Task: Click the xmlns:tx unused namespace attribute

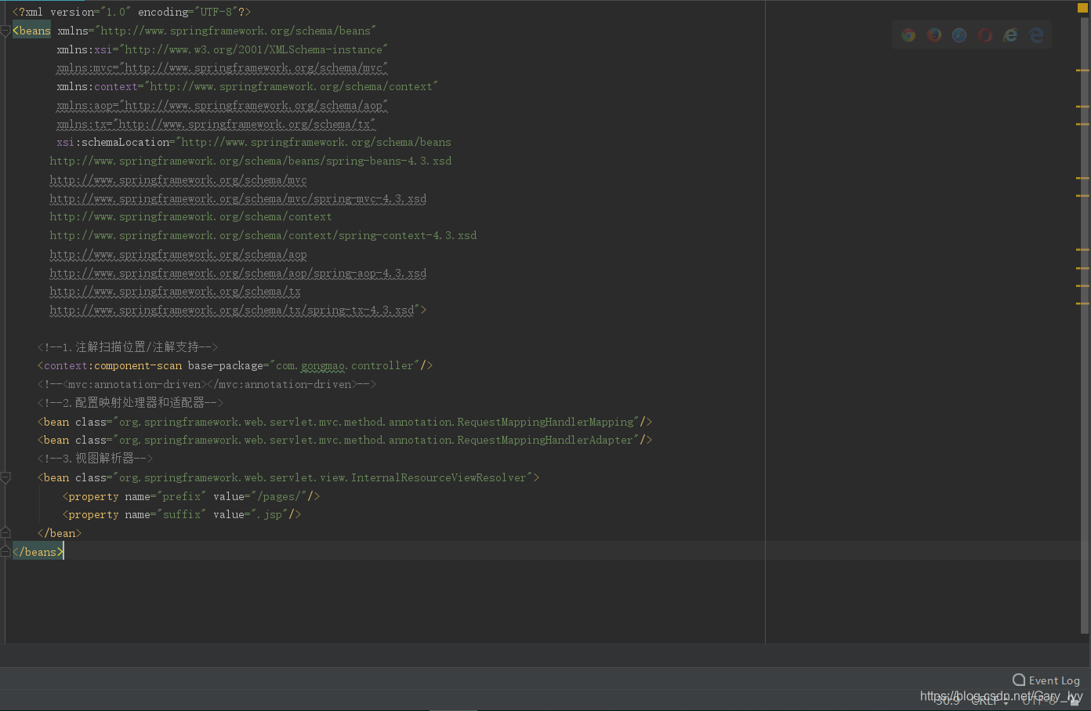Action: click(216, 124)
